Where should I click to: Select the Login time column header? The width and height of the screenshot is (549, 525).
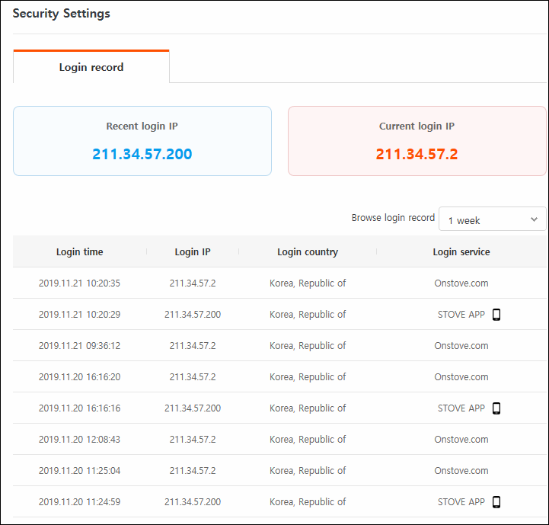79,251
